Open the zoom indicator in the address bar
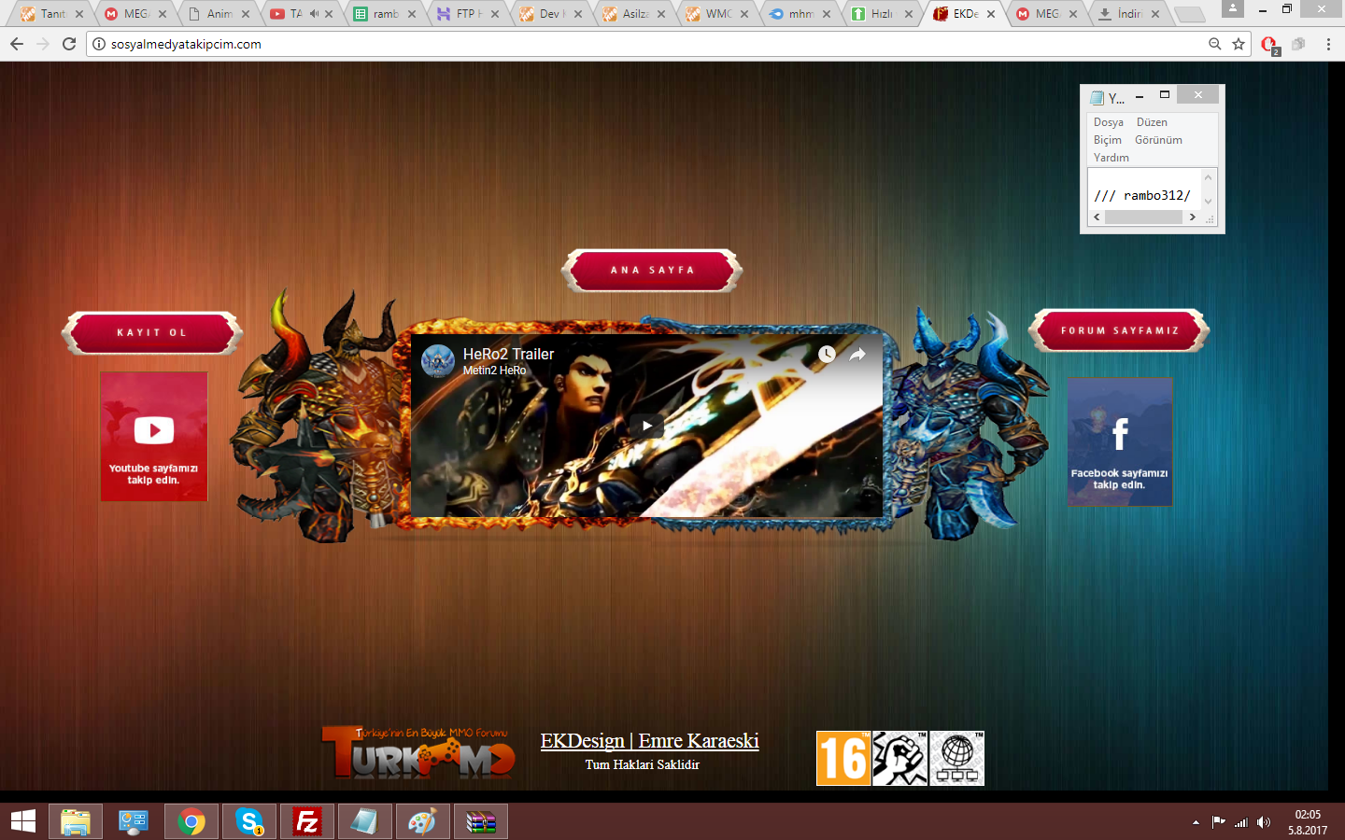The width and height of the screenshot is (1345, 840). coord(1214,44)
